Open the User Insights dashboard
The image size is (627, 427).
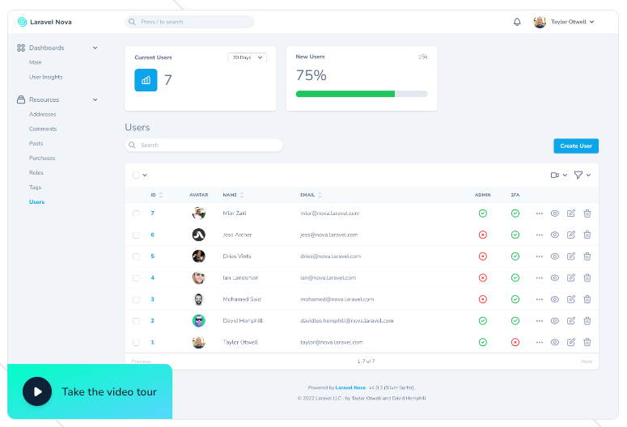[45, 77]
